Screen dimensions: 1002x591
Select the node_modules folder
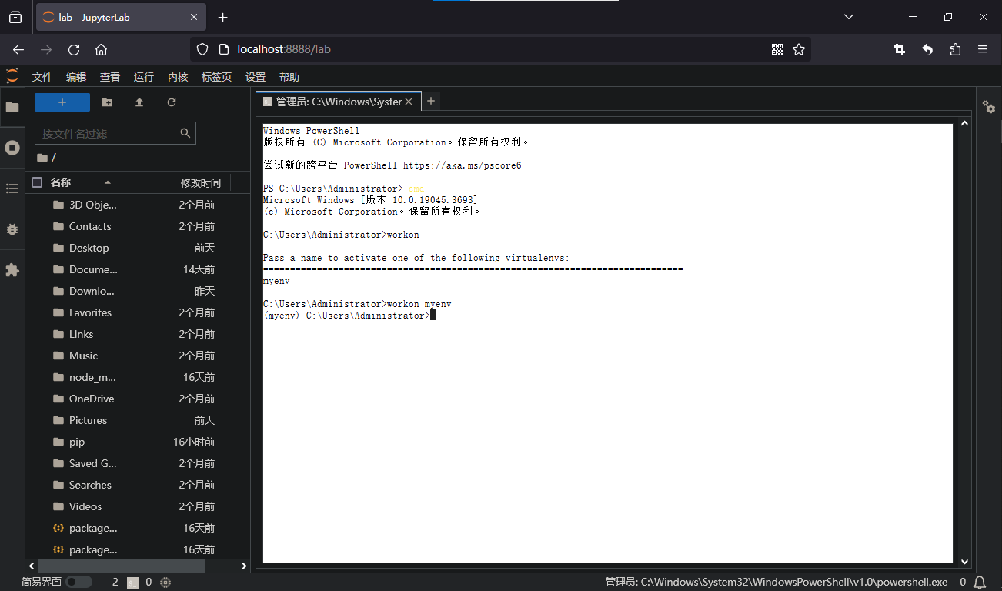138,377
